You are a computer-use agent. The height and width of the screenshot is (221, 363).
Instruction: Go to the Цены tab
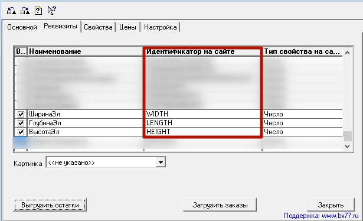[x=127, y=27]
